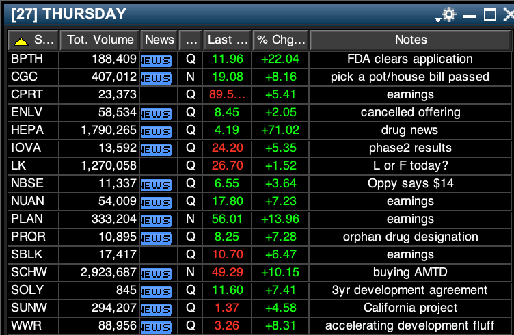Open the NEWS icon for BPTH
Viewport: 514px width, 335px height.
coord(157,61)
